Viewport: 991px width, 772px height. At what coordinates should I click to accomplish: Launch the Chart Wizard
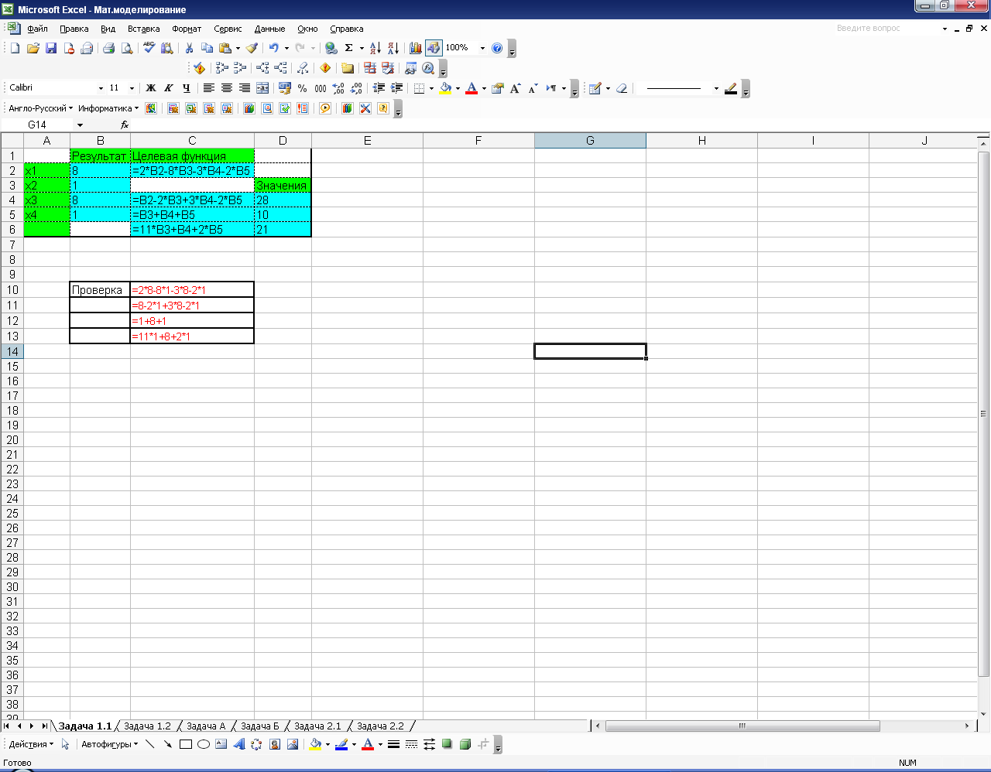(416, 48)
